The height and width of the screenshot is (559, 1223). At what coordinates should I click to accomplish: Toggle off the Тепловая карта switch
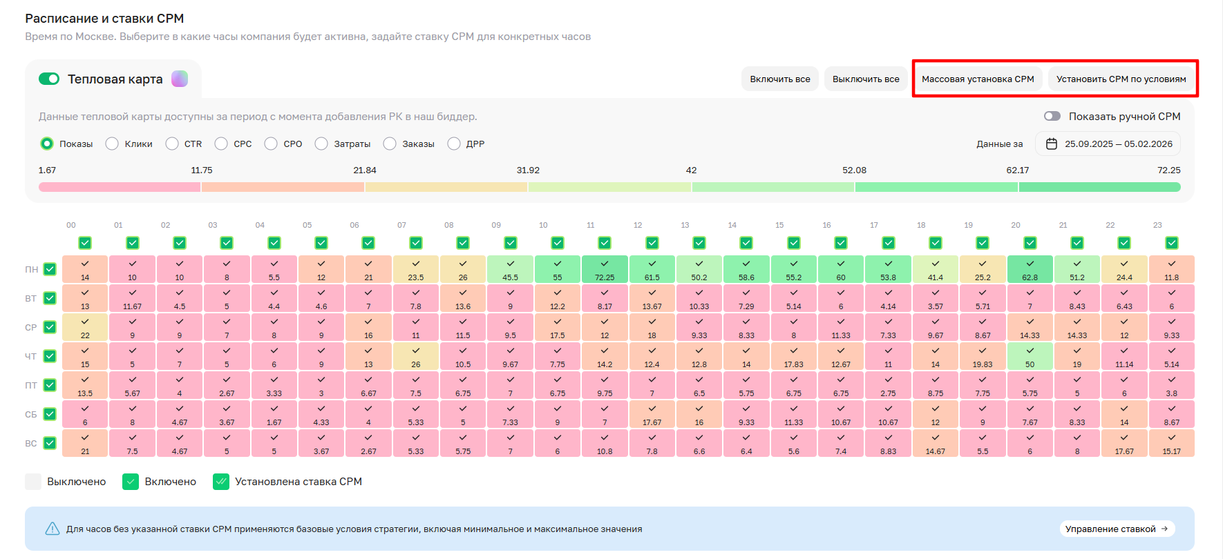point(49,79)
